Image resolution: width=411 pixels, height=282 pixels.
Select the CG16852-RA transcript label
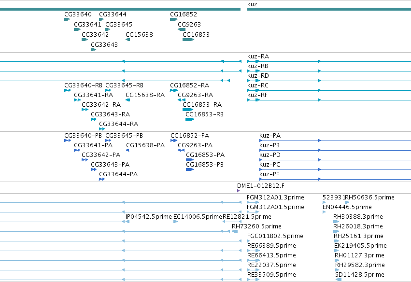[190, 85]
